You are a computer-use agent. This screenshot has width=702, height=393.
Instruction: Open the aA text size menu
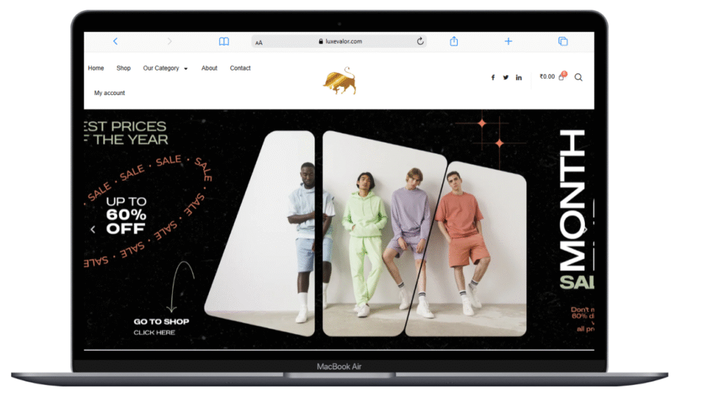coord(259,42)
